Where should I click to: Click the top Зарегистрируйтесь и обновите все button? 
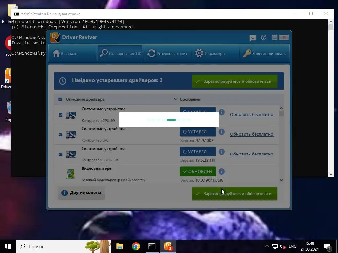[x=235, y=81]
